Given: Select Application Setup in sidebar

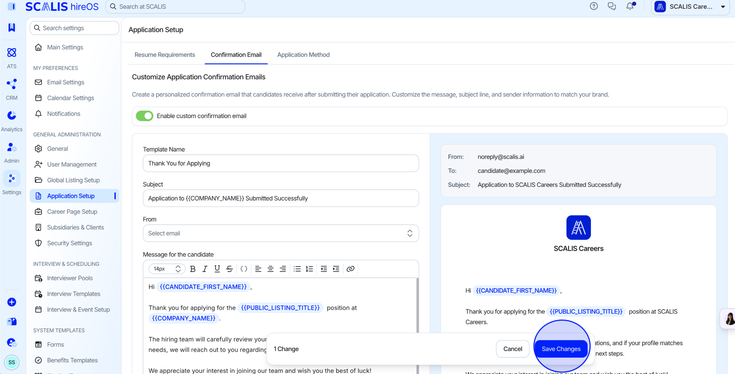Looking at the screenshot, I should 74,196.
